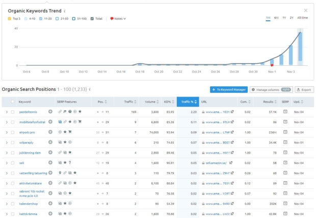316x218 pixels.
Task: Expand the julklänning dam row
Action: [7, 153]
